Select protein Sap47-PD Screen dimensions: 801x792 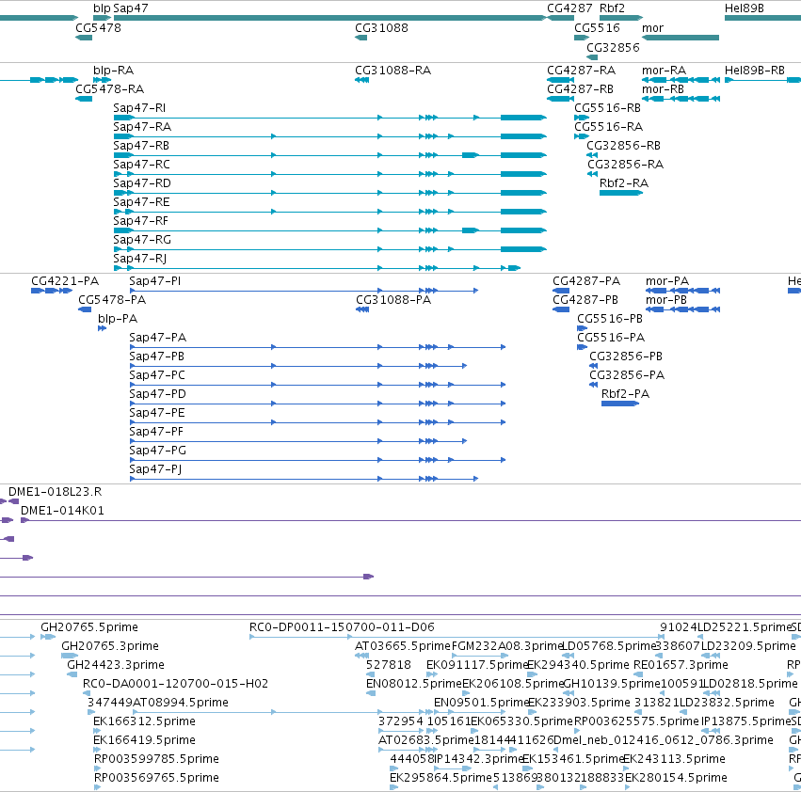pos(318,404)
